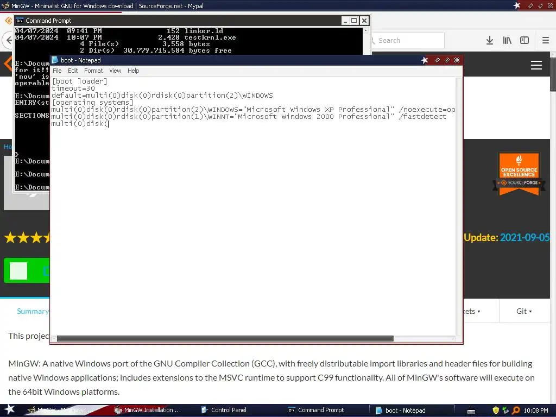This screenshot has height=417, width=556.
Task: Click the Notepad horizontal scrollbar thumb
Action: pyautogui.click(x=225, y=338)
